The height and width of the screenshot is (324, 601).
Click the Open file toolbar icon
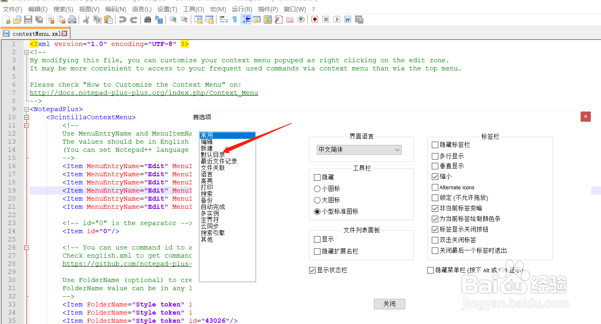click(17, 19)
